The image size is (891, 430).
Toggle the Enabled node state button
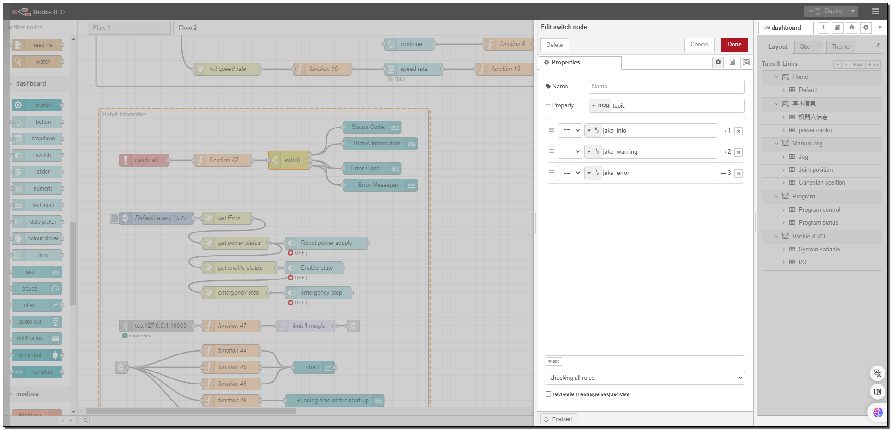coord(559,419)
